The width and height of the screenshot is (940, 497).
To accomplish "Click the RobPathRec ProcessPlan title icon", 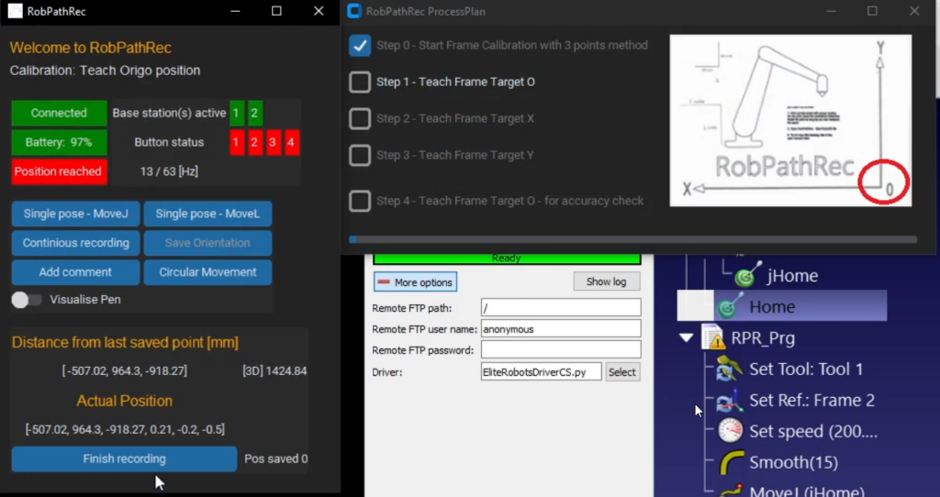I will (354, 11).
